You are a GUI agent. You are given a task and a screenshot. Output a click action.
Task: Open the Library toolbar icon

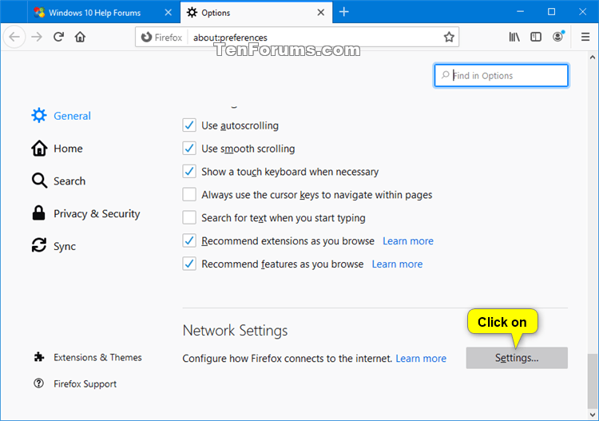[x=514, y=37]
